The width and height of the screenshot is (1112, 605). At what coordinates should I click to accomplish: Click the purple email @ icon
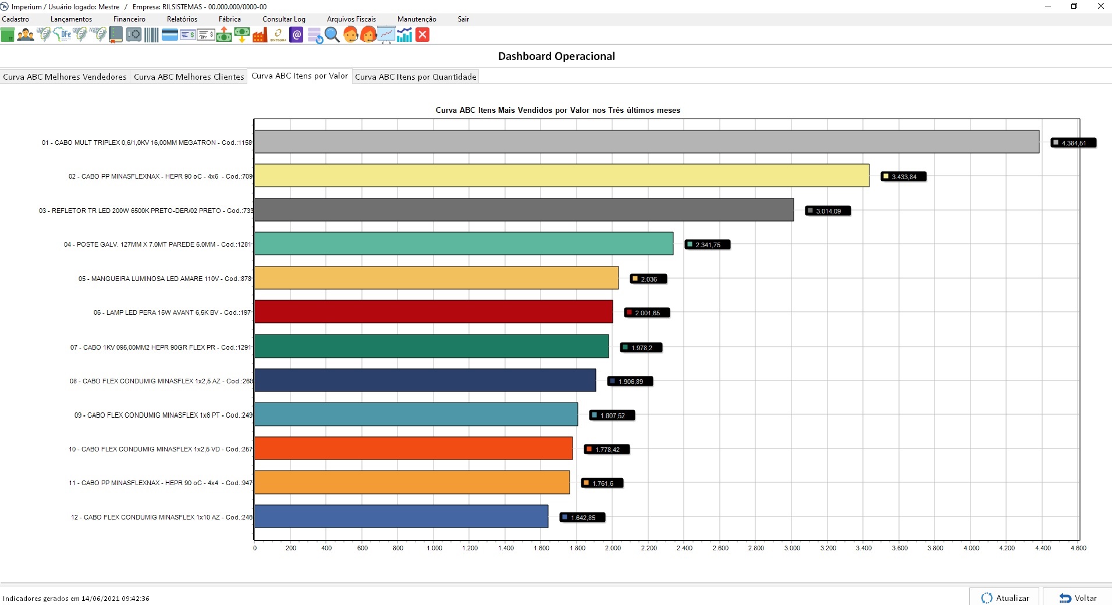click(x=296, y=35)
